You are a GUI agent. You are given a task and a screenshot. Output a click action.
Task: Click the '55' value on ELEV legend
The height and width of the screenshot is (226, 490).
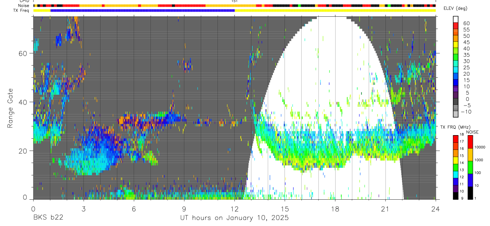466,29
